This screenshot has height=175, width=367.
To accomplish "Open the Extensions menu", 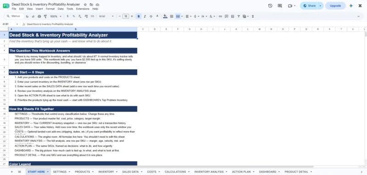I will point(83,9).
